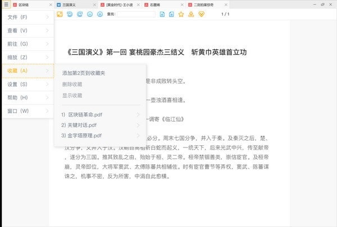This screenshot has height=227, width=337.
Task: Click the 查找 search input field
Action: [x=136, y=14]
